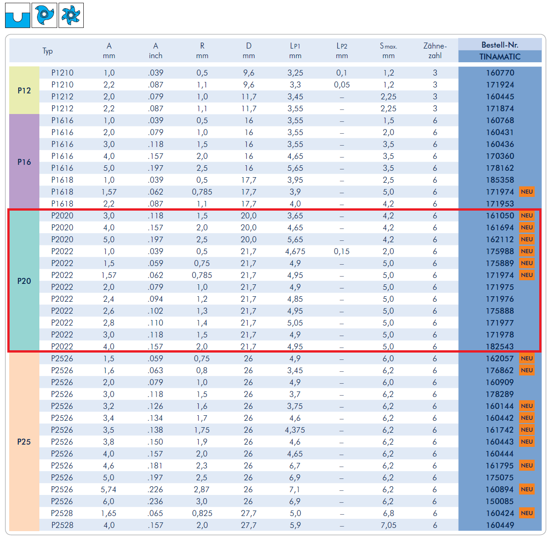Click the NEU badge next to 162057
This screenshot has width=547, height=538.
click(526, 359)
